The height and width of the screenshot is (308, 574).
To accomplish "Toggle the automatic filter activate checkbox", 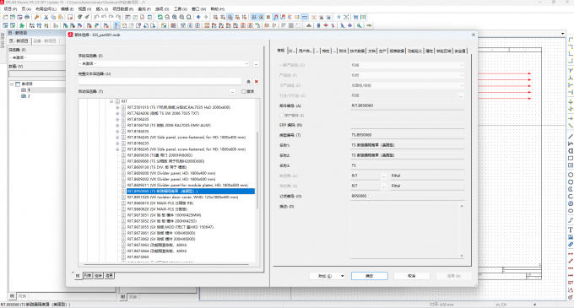I will point(243,92).
